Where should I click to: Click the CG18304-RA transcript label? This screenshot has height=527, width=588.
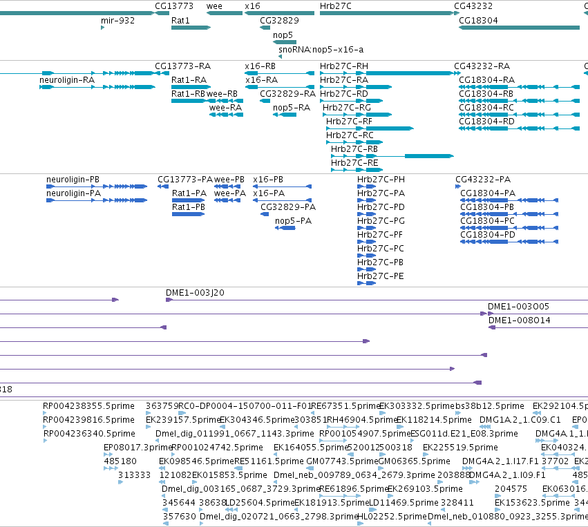point(486,80)
